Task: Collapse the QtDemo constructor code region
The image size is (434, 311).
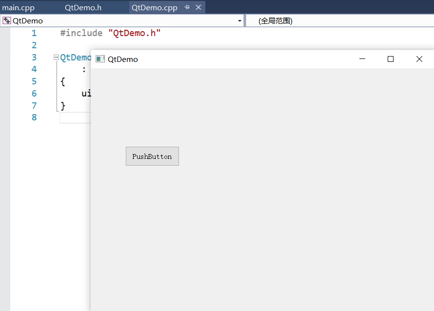Action: [56, 57]
